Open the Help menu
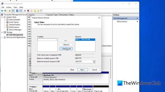Image resolution: width=165 pixels, height=92 pixels. click(x=21, y=7)
